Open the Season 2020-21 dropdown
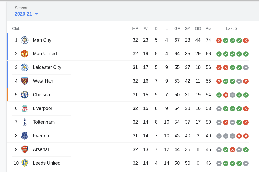This screenshot has height=172, width=259. [x=23, y=14]
